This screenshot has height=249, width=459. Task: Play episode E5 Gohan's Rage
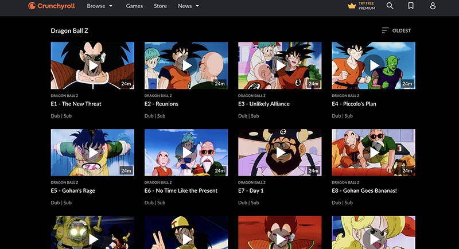pos(92,153)
